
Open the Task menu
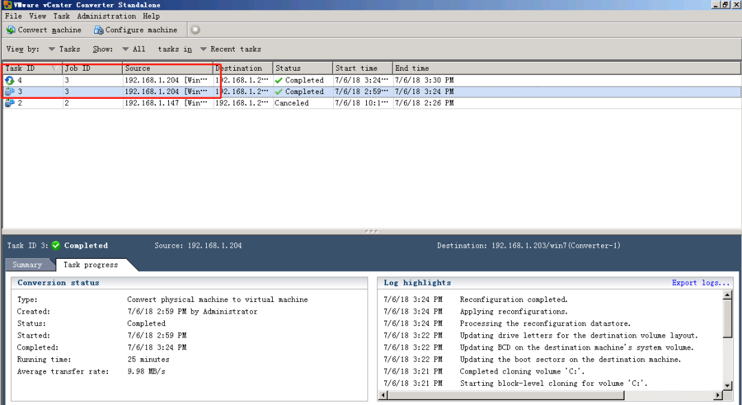[62, 16]
